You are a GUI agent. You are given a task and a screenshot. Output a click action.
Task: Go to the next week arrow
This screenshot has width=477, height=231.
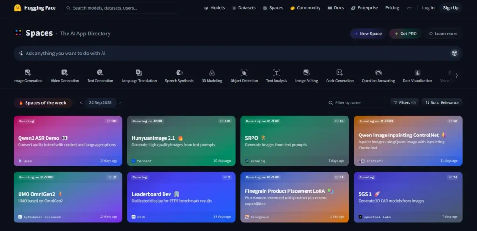pos(120,103)
